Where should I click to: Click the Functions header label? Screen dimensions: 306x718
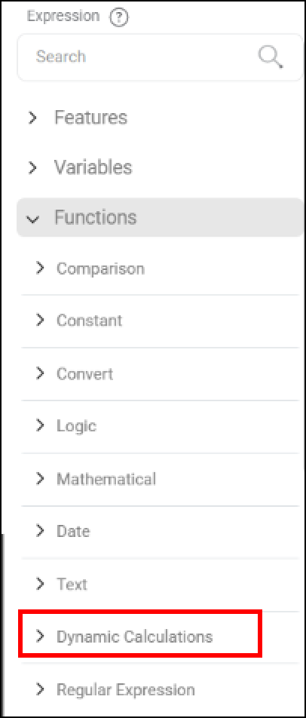pos(95,217)
